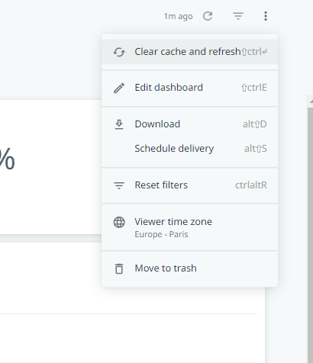Click the reload dashboard icon
Screen dimensions: 313x363
(208, 16)
